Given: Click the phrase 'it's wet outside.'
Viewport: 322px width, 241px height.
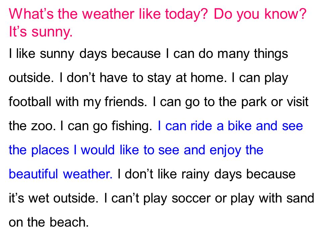Looking at the screenshot, I should click(x=53, y=198).
